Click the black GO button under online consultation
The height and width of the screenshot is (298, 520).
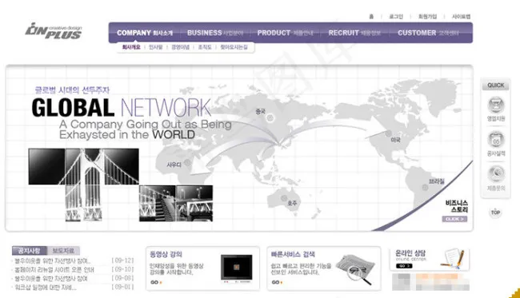tap(404, 266)
